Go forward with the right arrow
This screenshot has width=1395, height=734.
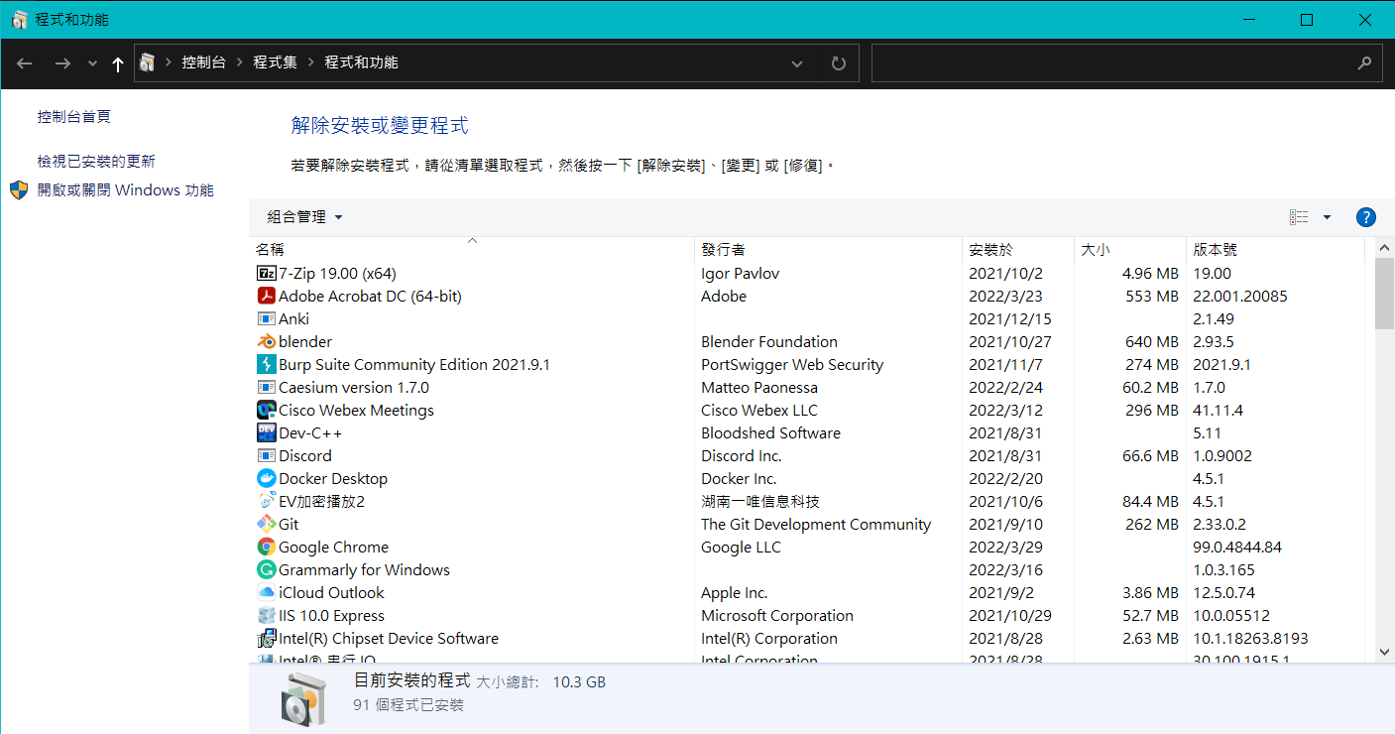pyautogui.click(x=61, y=62)
